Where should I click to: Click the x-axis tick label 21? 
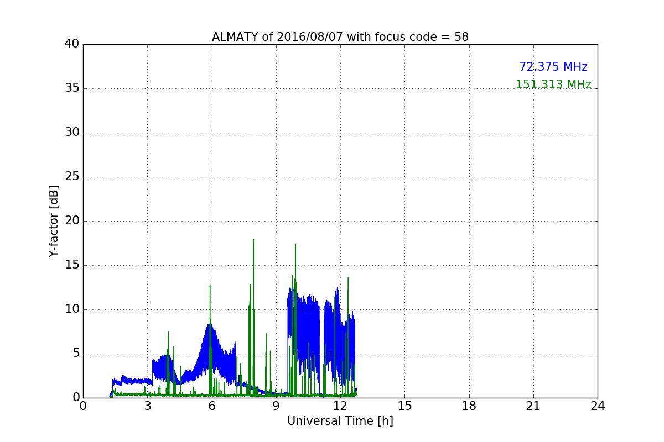pyautogui.click(x=533, y=406)
